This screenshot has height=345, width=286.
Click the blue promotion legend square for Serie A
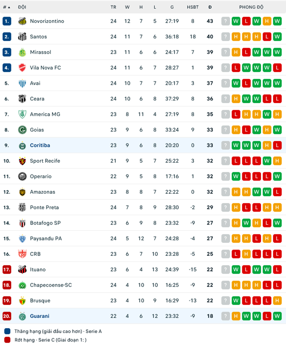point(7,331)
